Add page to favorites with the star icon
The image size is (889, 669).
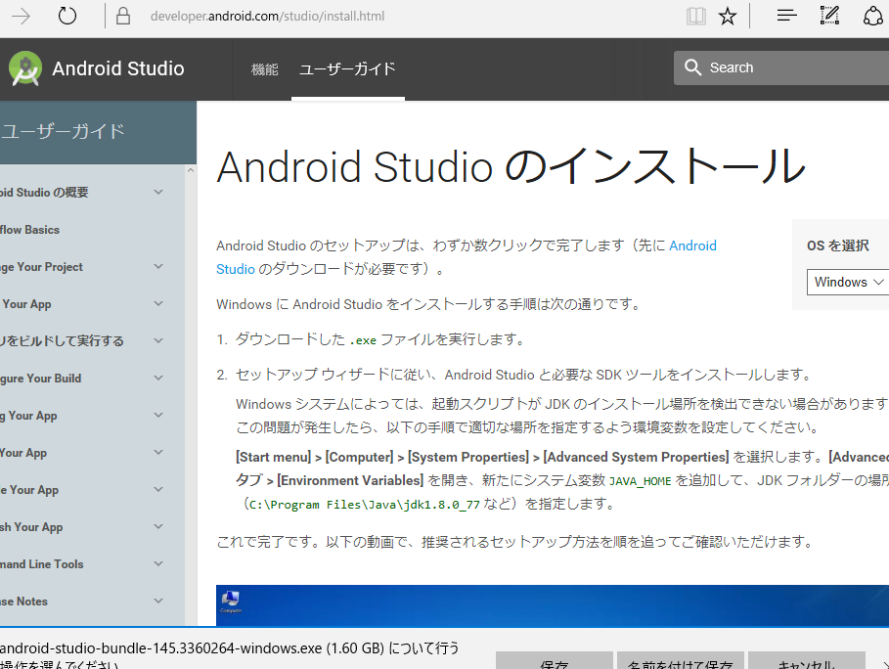click(x=728, y=17)
